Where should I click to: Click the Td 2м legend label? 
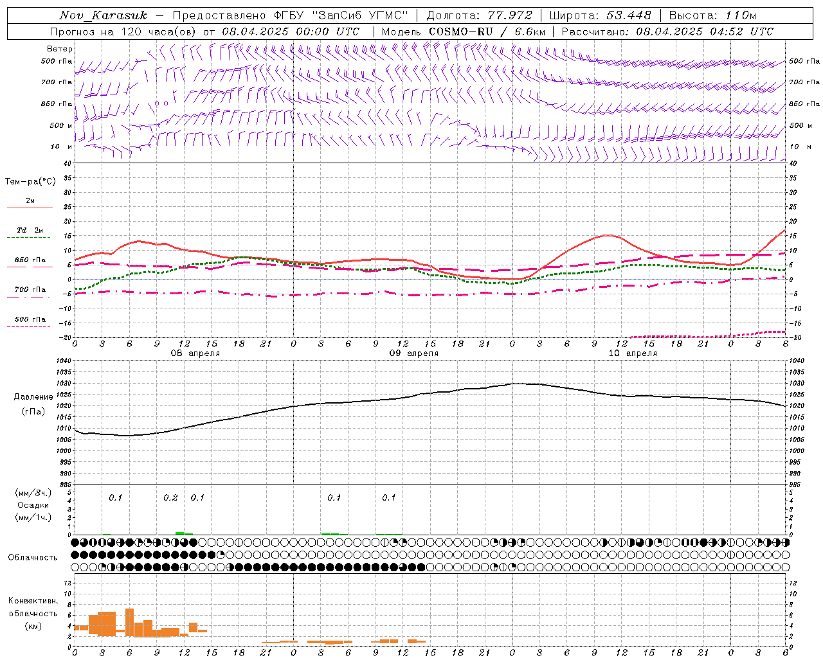pyautogui.click(x=30, y=230)
